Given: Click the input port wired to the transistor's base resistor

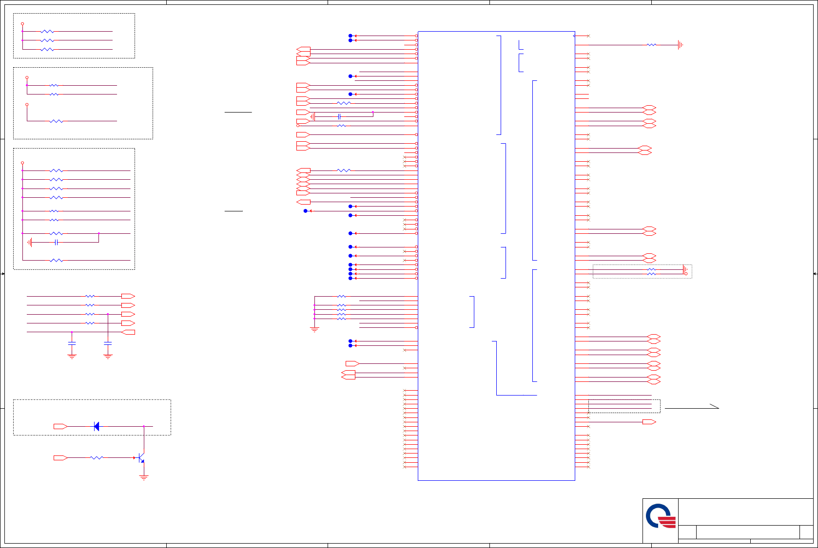Looking at the screenshot, I should tap(60, 458).
